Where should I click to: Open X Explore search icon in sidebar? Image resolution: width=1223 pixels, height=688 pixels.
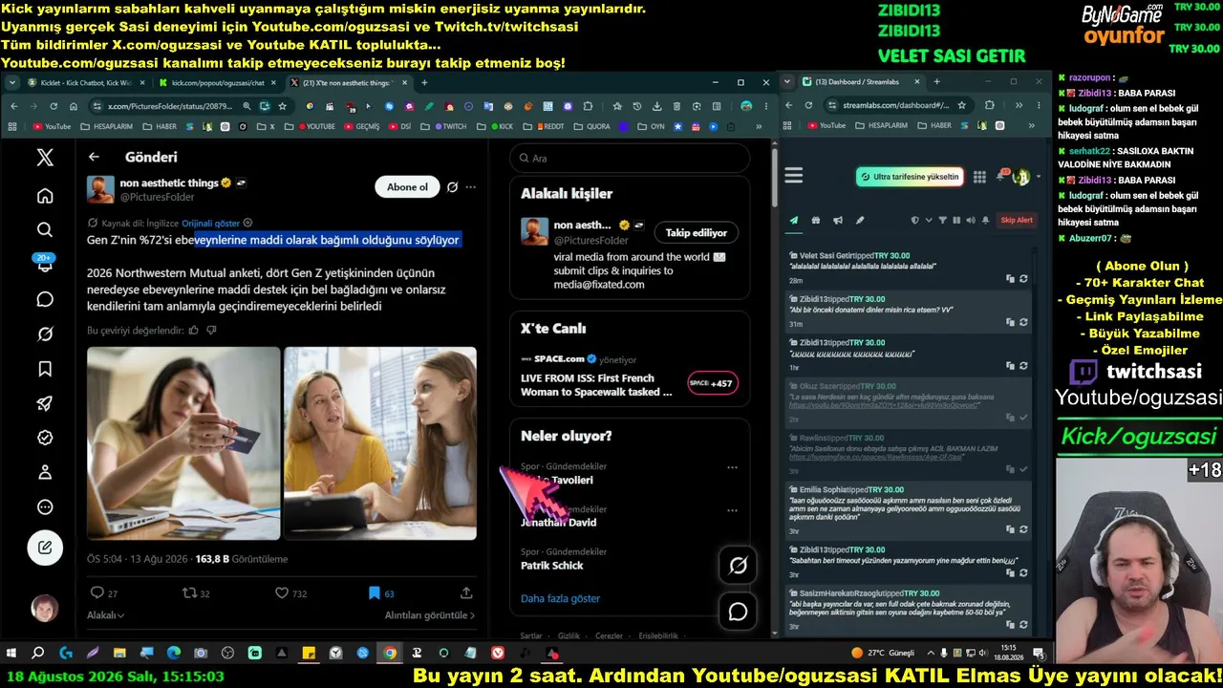[x=45, y=230]
